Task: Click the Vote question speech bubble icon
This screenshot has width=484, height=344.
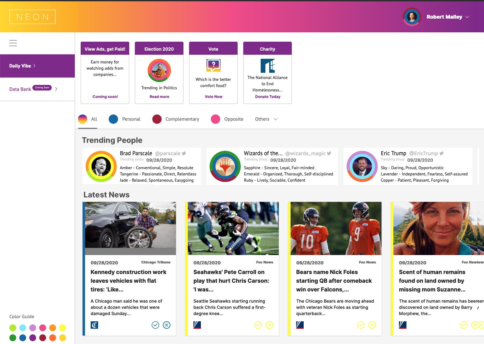Action: [213, 66]
